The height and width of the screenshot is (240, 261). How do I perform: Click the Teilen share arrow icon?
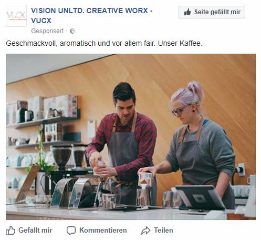pos(145,231)
